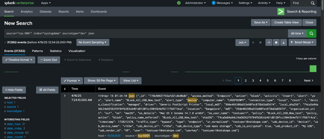This screenshot has width=324, height=139.
Task: Go to the Datasets nav tab
Action: 46,12
